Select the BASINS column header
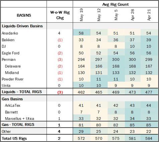The width and height of the screenshot is (159, 142). (24, 15)
